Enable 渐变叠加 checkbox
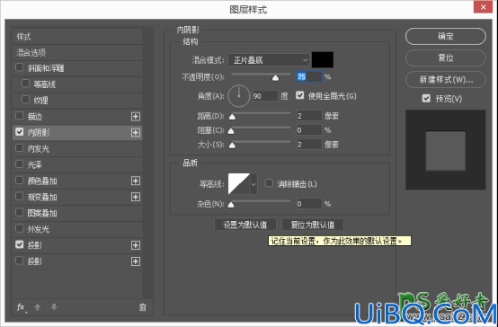This screenshot has height=327, width=498. coord(20,197)
